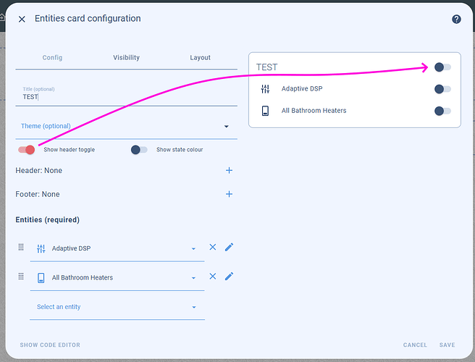
Task: Click the 'Header: None' text
Action: (x=39, y=171)
